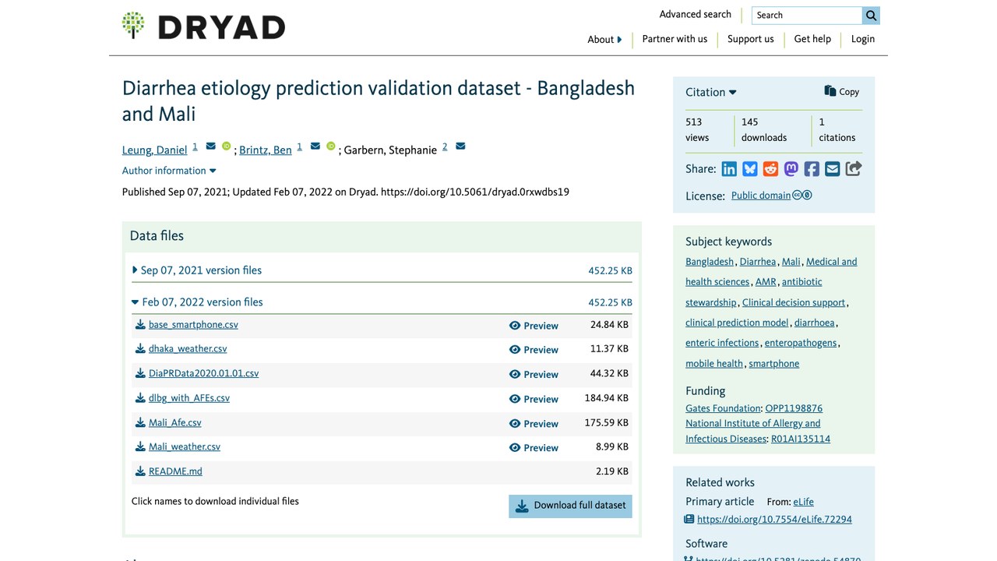Preview base_smartphone.csv file
The width and height of the screenshot is (997, 561).
pos(534,326)
